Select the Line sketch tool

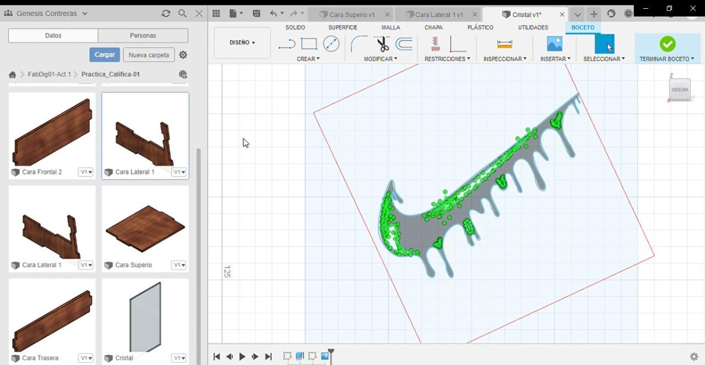287,44
